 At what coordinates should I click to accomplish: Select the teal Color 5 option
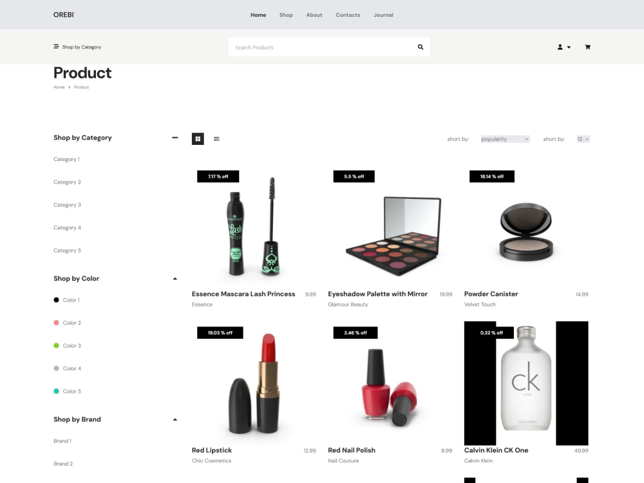tap(56, 391)
